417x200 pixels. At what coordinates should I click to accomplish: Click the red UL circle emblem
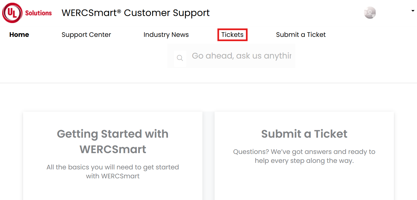coord(12,13)
